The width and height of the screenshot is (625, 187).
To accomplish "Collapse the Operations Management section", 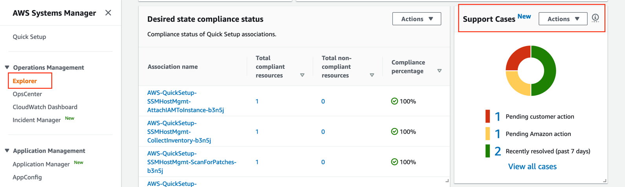I will (x=7, y=68).
